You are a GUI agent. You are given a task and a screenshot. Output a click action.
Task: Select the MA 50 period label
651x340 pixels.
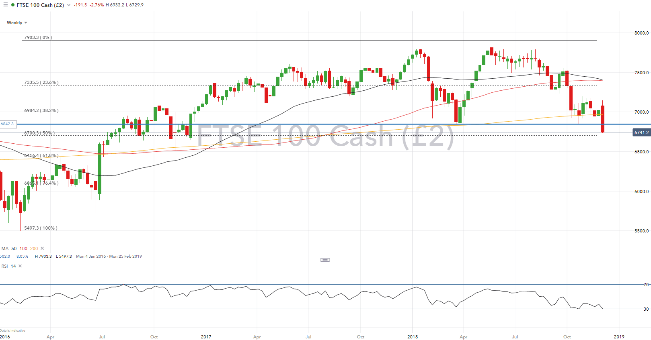pos(14,248)
